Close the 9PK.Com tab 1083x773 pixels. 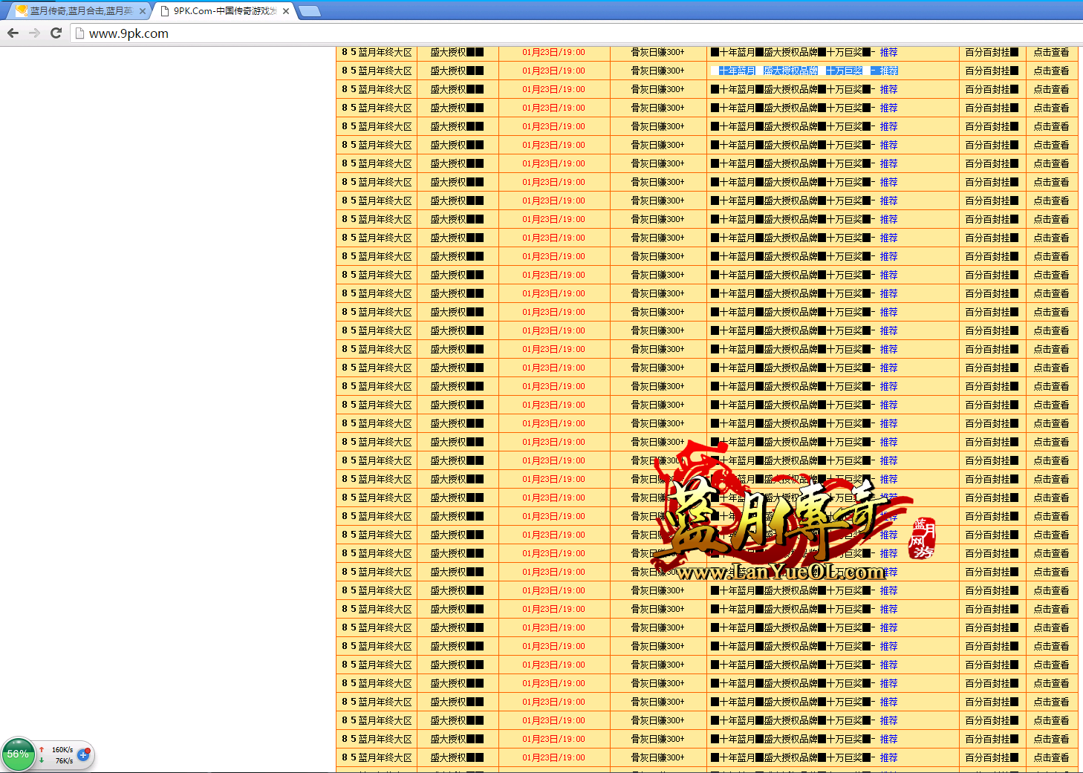coord(286,11)
